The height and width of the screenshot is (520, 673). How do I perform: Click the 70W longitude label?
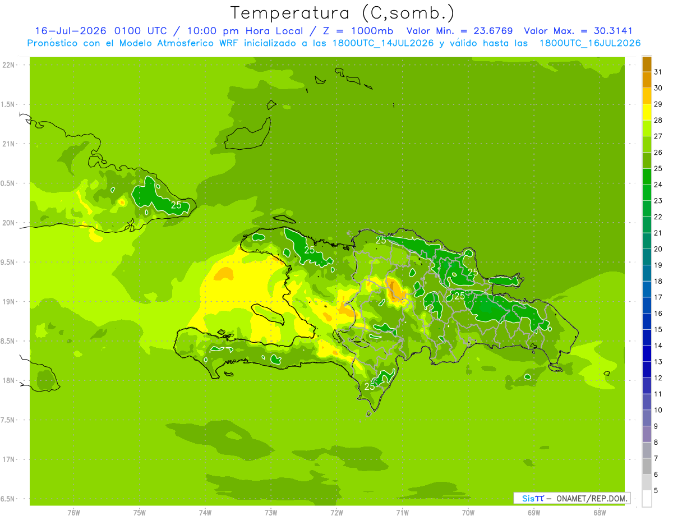tap(468, 512)
